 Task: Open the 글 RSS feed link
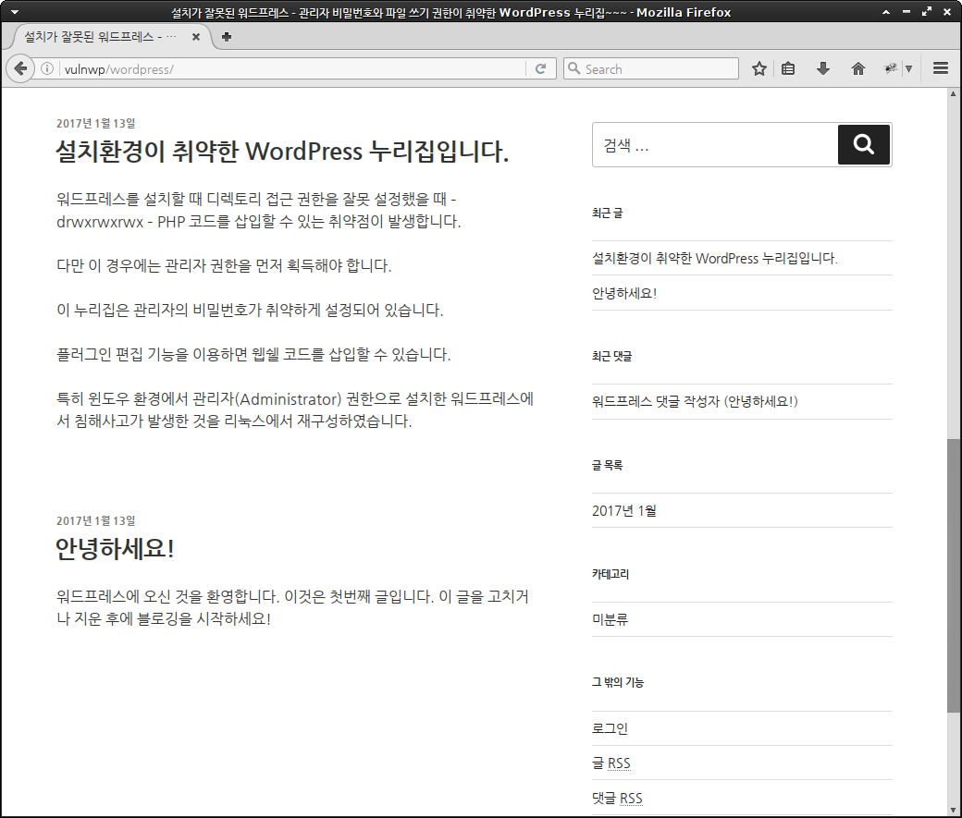(x=611, y=763)
